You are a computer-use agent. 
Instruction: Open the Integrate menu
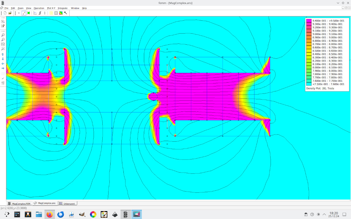pyautogui.click(x=63, y=8)
